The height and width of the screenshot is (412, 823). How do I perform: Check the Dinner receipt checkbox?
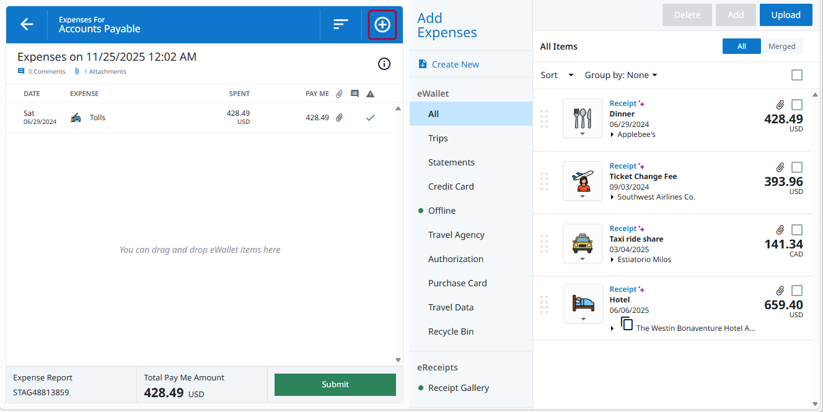click(x=797, y=105)
